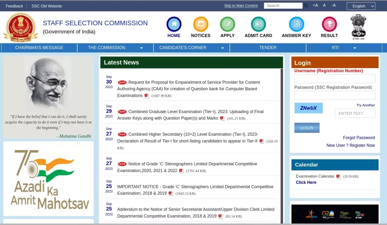Click STAFF SELECTION COMMISSION title text
This screenshot has width=387, height=225.
tap(95, 23)
